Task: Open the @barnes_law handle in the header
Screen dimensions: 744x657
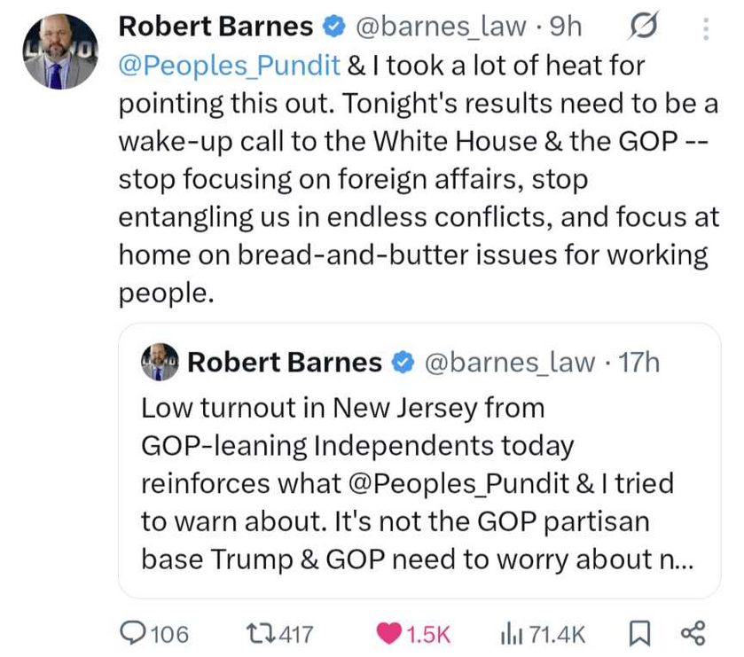Action: (440, 27)
